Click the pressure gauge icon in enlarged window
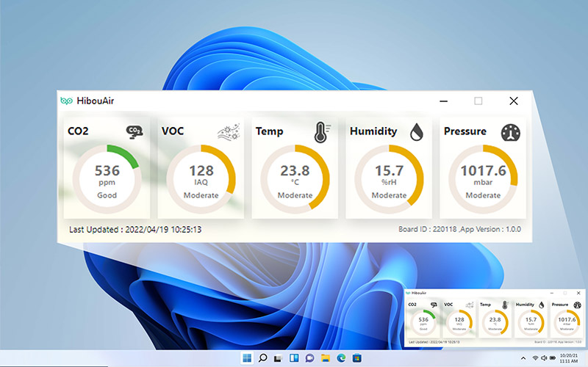Viewport: 588px width, 367px height. click(510, 133)
